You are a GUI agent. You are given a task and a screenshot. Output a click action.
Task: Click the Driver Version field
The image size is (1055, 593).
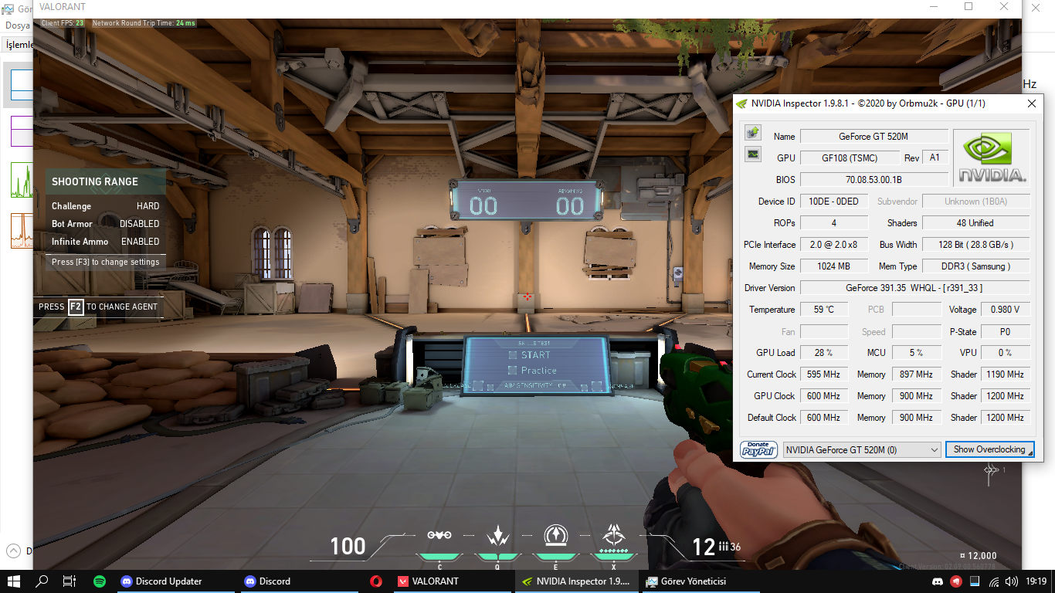click(x=914, y=288)
